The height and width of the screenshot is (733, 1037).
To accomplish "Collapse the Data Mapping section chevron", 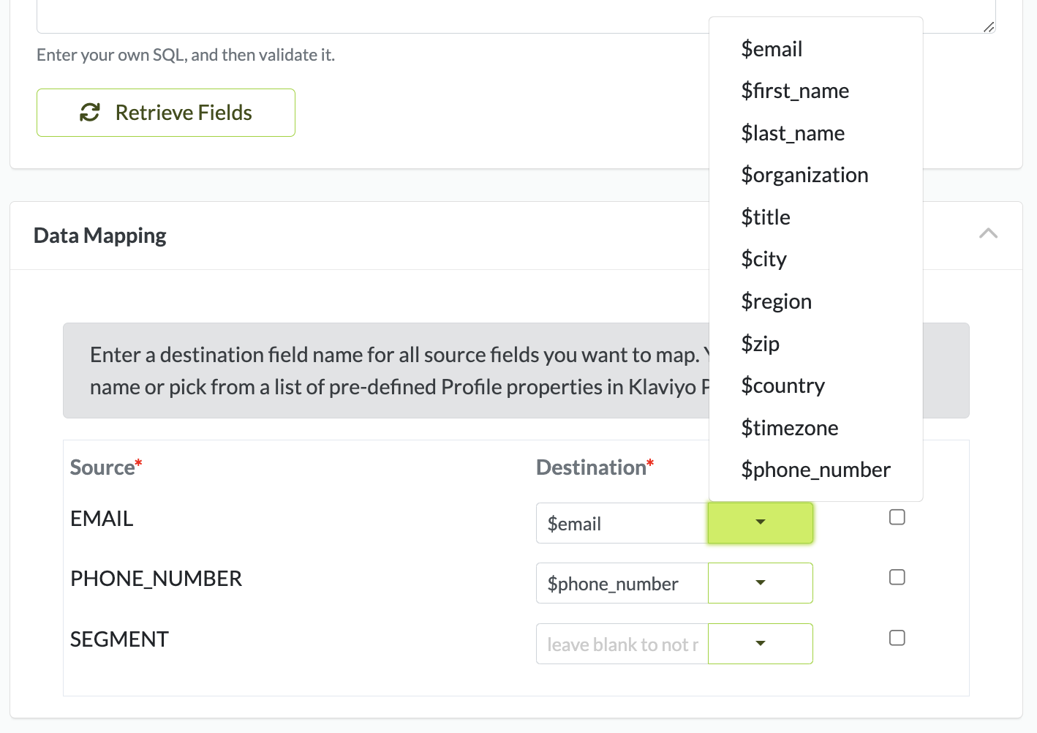I will [988, 234].
